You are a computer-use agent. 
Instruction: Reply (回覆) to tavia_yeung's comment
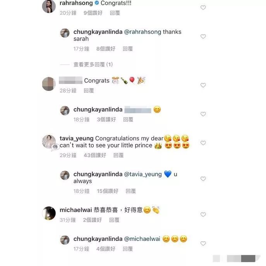pos(118,155)
